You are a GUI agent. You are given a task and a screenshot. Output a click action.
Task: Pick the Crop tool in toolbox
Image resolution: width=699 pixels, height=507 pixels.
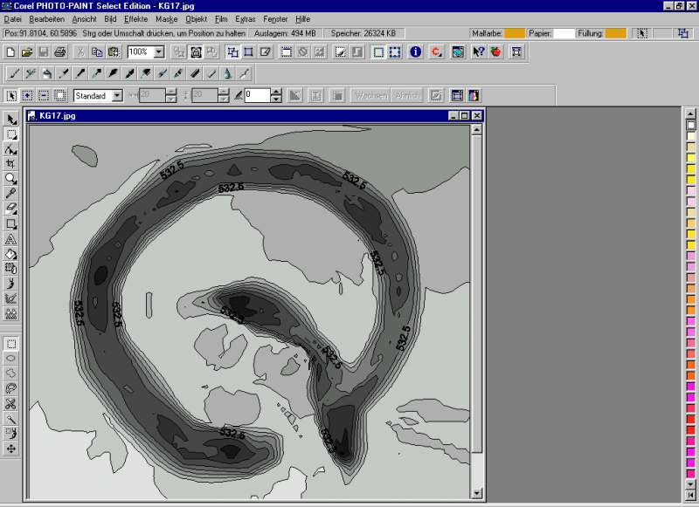click(x=11, y=163)
